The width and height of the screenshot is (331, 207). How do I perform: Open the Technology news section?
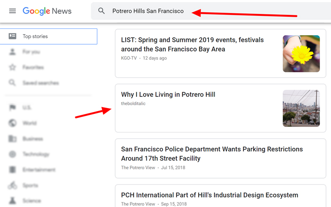36,155
